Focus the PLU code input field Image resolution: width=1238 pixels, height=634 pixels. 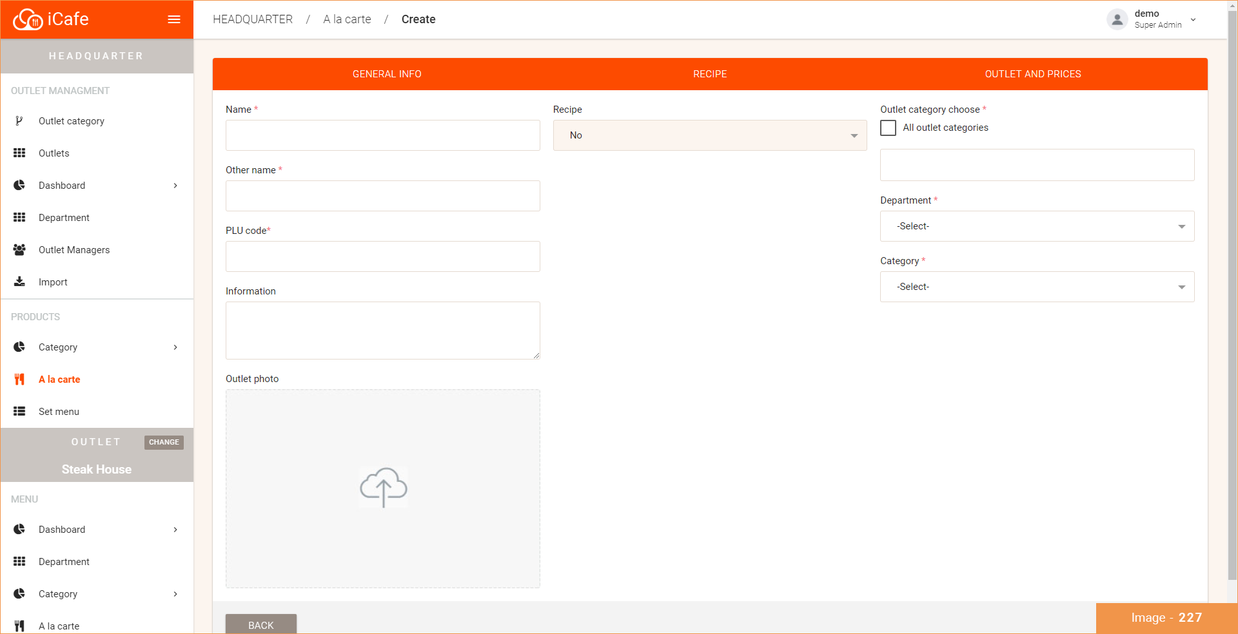click(x=383, y=256)
